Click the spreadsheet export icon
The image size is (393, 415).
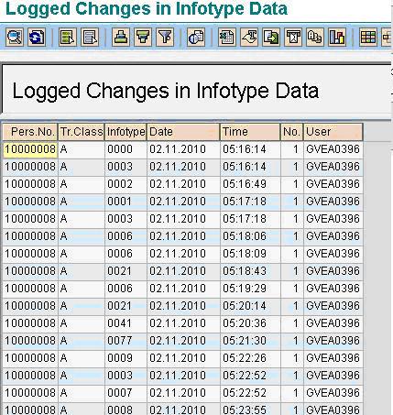(227, 38)
